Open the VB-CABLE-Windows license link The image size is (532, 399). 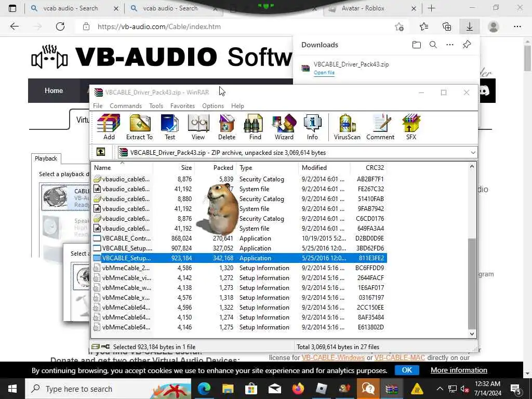[333, 357]
